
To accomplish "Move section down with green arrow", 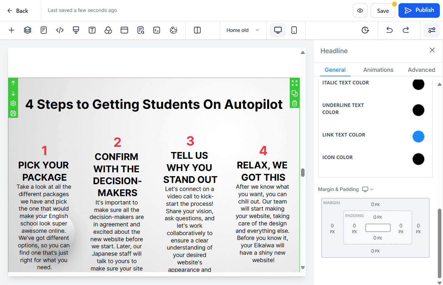I will click(x=13, y=93).
